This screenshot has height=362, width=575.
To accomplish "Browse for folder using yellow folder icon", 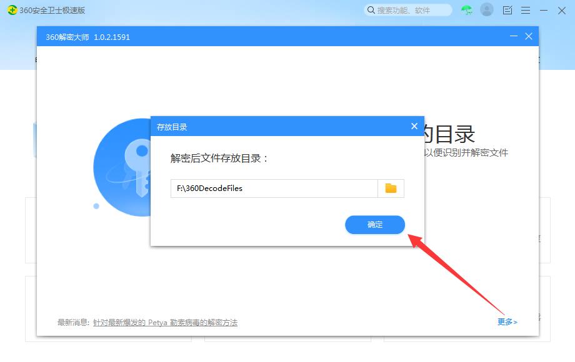I will pyautogui.click(x=391, y=188).
